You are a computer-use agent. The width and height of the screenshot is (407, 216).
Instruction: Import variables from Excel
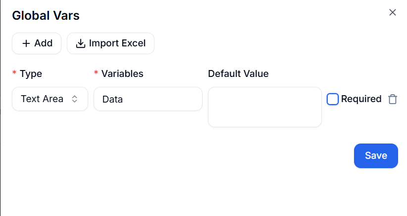[x=111, y=43]
